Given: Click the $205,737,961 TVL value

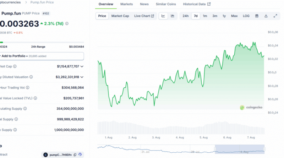Looking at the screenshot, I should (73, 98).
